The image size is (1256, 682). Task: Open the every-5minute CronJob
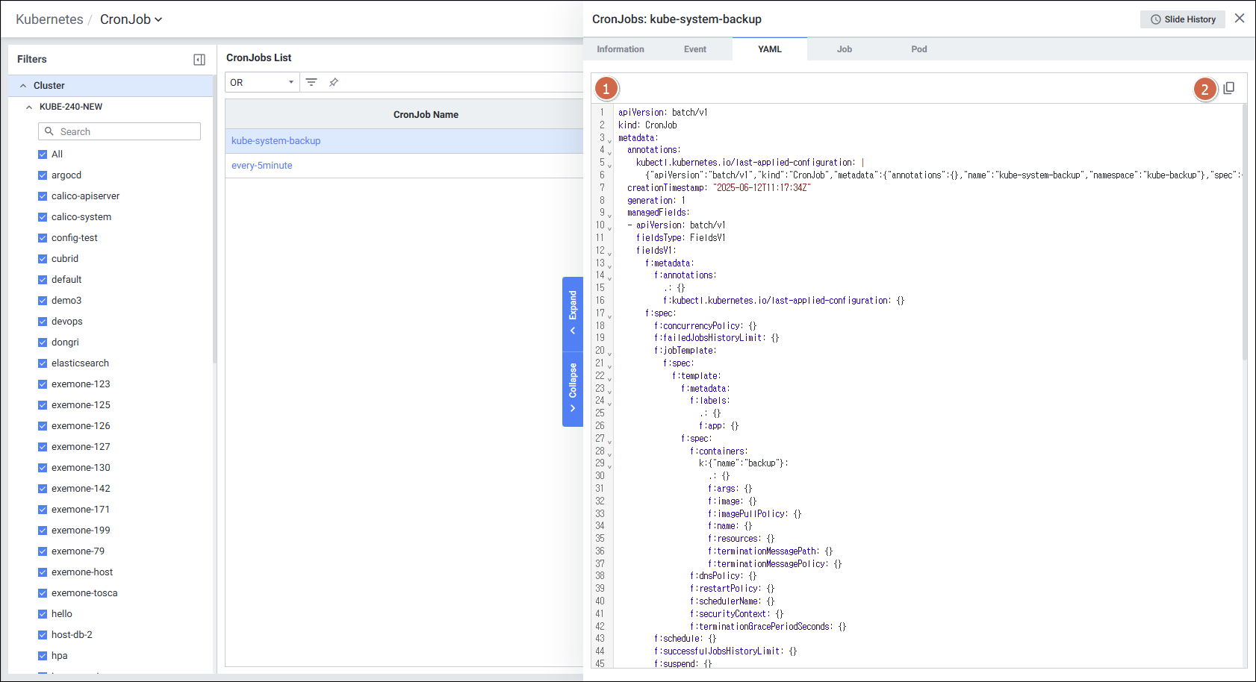(261, 165)
